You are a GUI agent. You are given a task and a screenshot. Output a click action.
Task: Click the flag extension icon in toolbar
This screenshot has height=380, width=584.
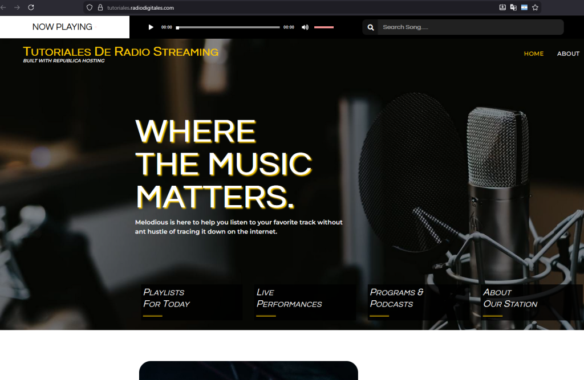click(x=525, y=7)
